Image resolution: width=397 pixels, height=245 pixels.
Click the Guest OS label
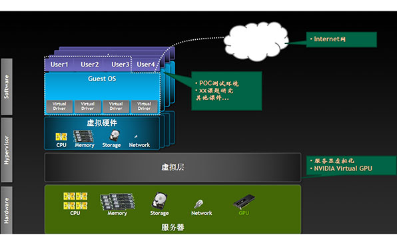point(102,79)
